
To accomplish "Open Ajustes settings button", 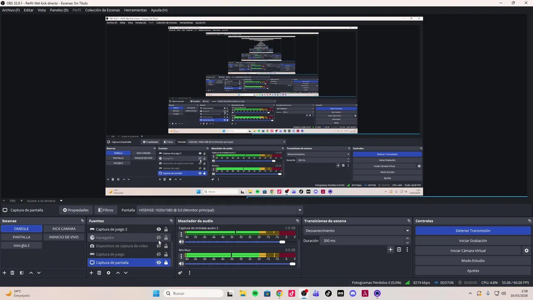I will (473, 271).
